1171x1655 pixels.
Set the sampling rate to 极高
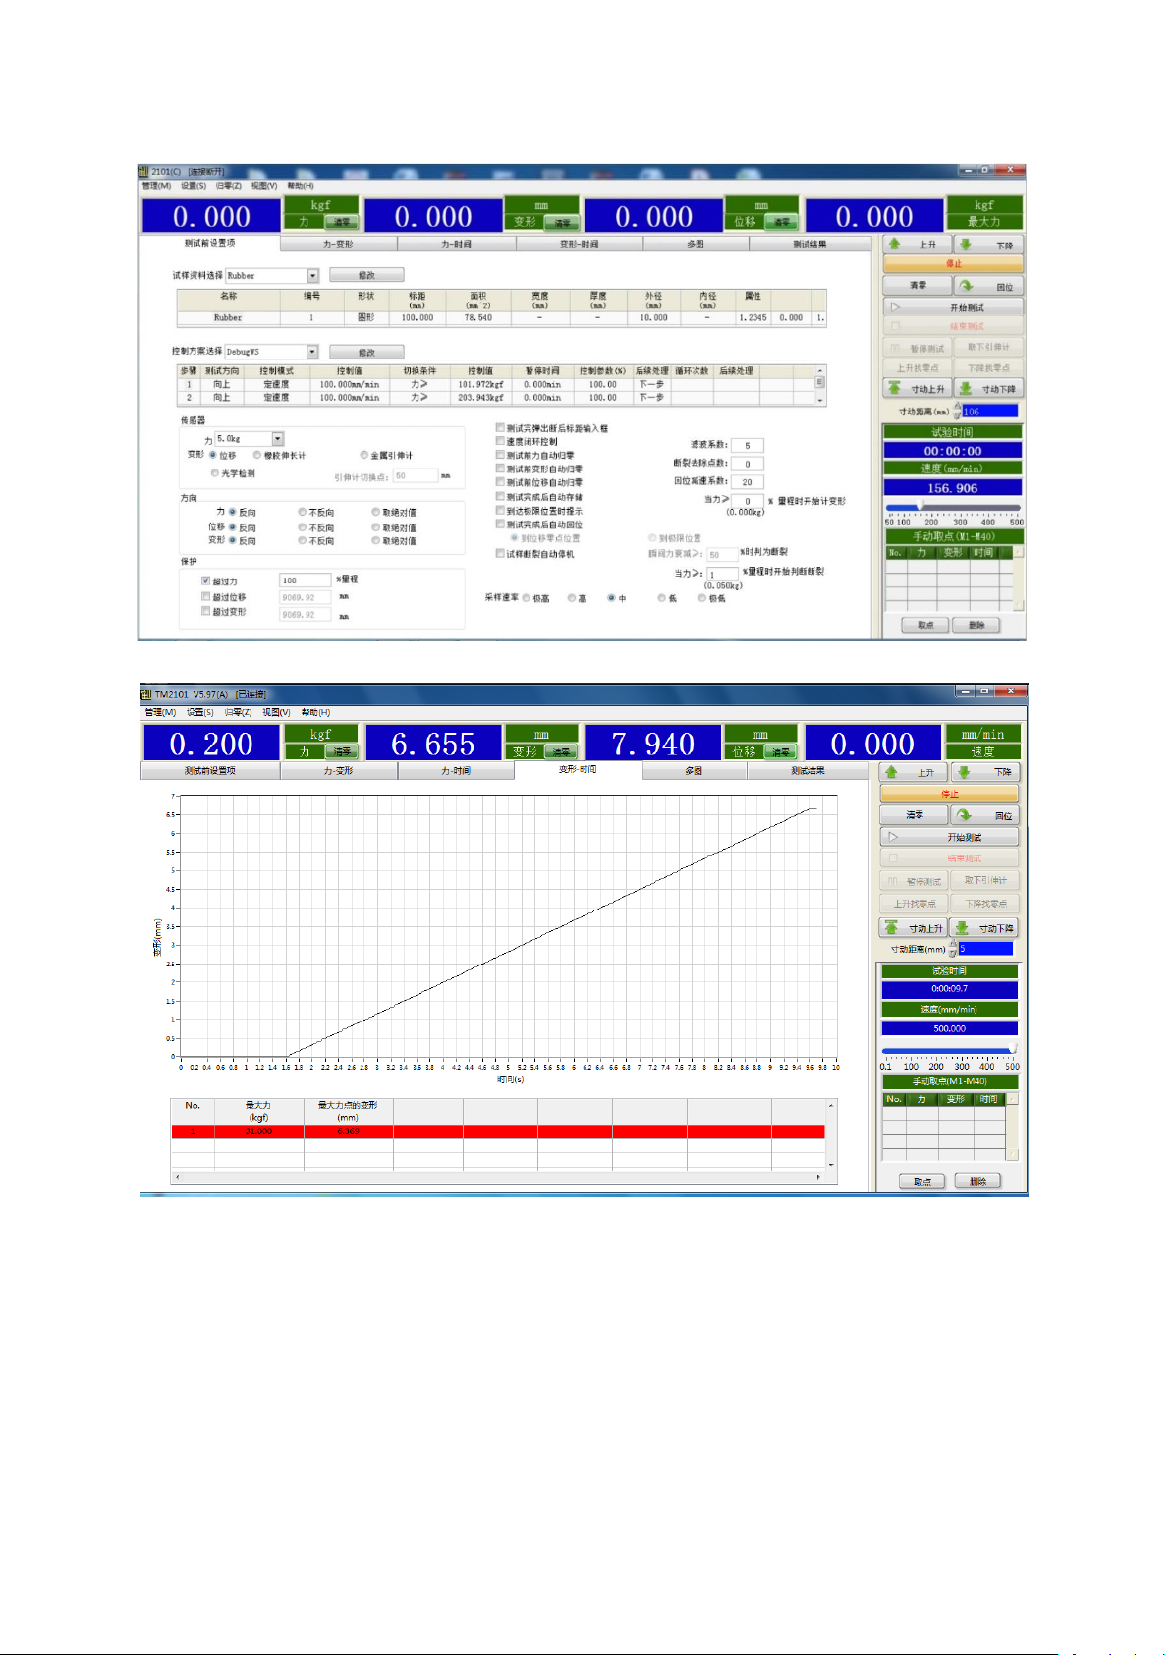click(x=527, y=597)
